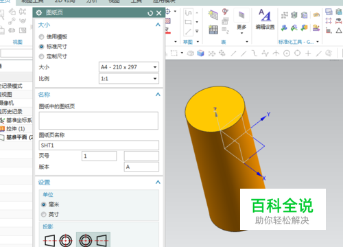
Task: Click the blue cube display style icon
Action: (200, 54)
